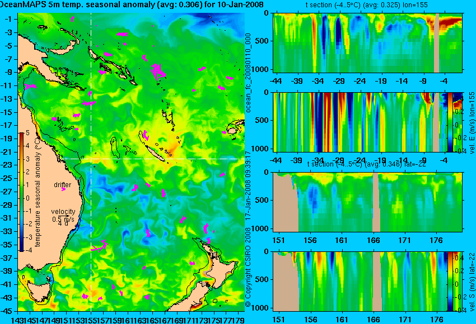
Task: Click the temperature anomaly colorbar on the map
Action: tap(22, 192)
